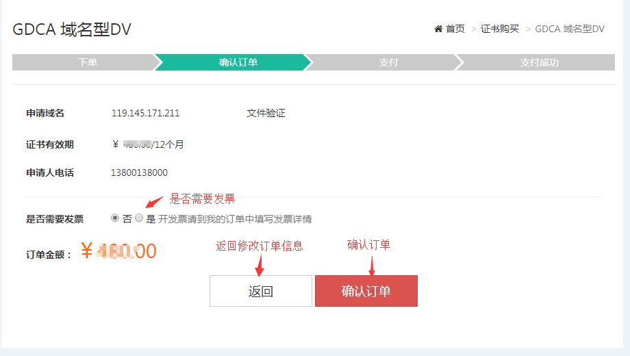This screenshot has width=630, height=356.
Task: Click the 12个月 validity price text
Action: coord(148,144)
